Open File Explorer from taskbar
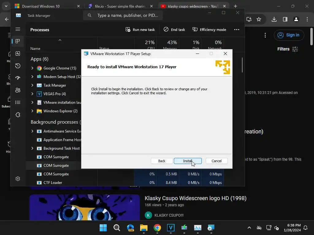Screen dimensions: 314x235 pyautogui.click(x=144, y=228)
